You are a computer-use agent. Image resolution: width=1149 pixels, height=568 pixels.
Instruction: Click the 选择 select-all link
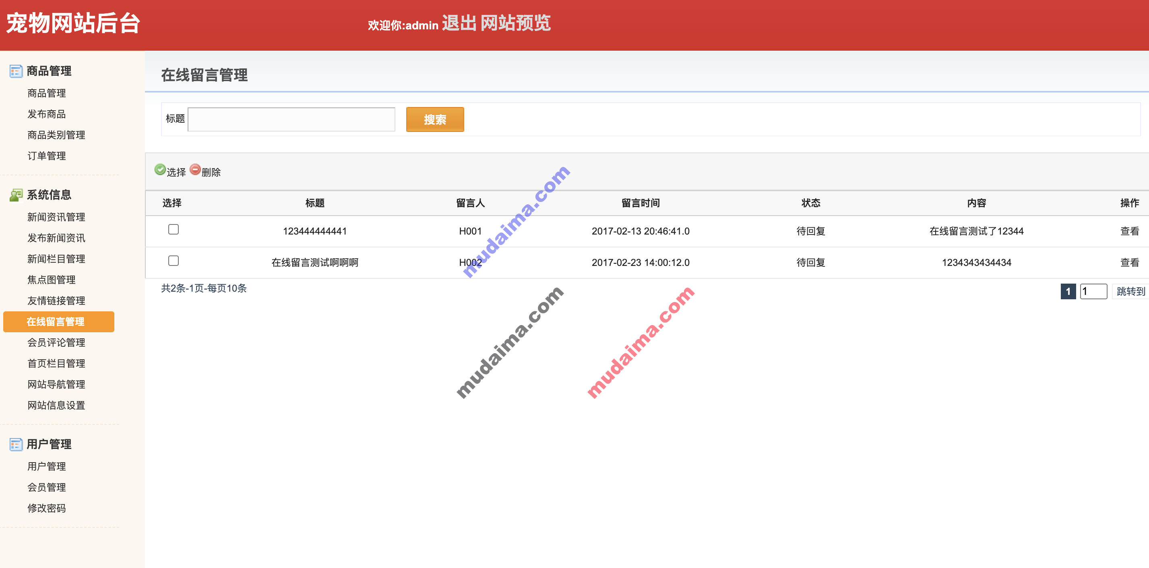(176, 172)
